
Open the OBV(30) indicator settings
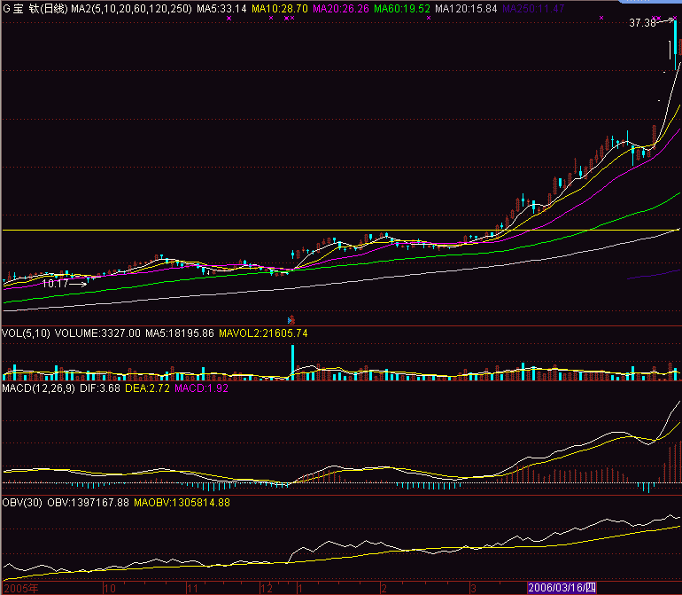[22, 503]
